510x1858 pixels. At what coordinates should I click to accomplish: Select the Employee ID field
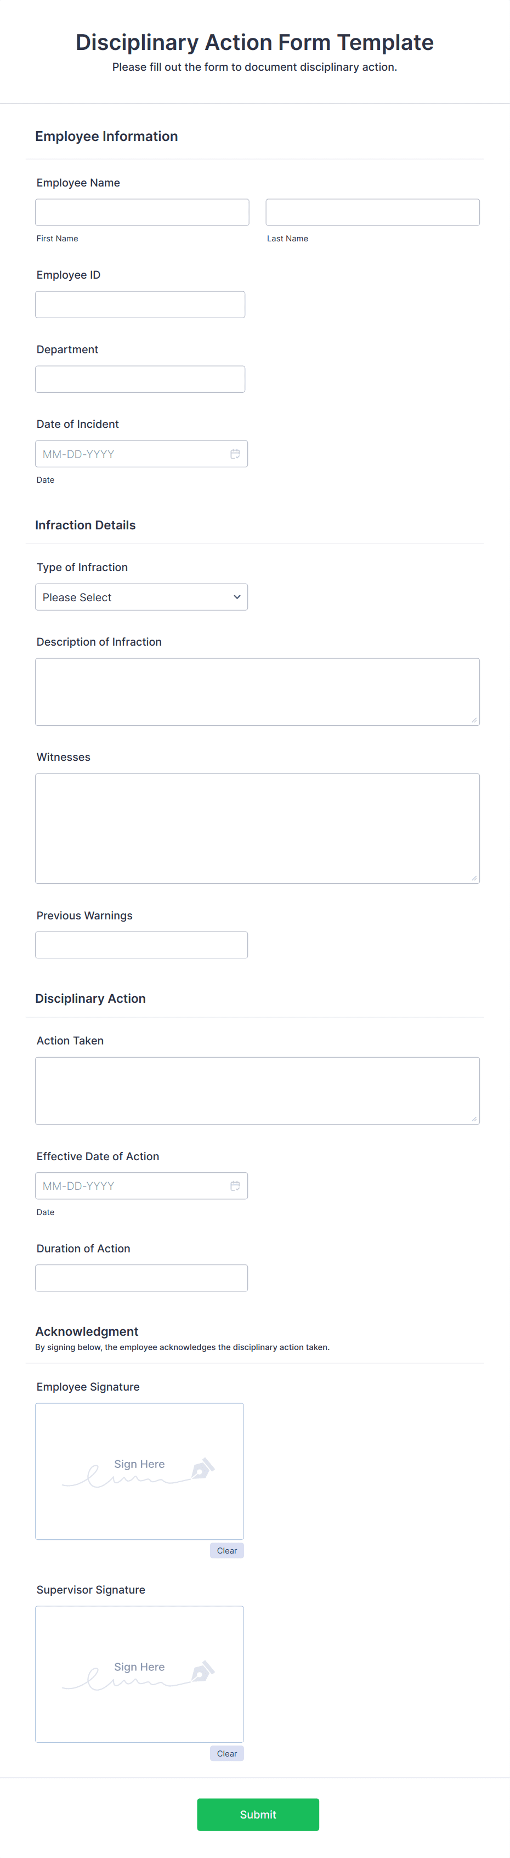click(140, 304)
